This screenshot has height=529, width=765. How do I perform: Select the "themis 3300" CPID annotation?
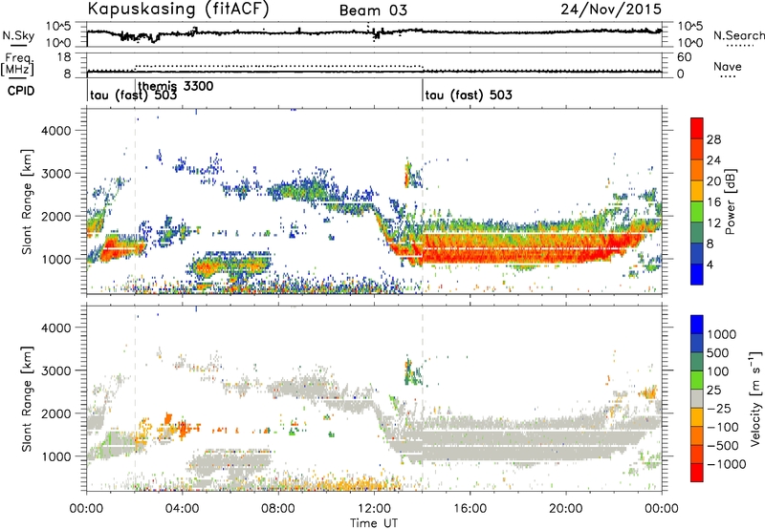pyautogui.click(x=176, y=86)
